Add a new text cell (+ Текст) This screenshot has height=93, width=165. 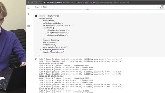pos(44,7)
